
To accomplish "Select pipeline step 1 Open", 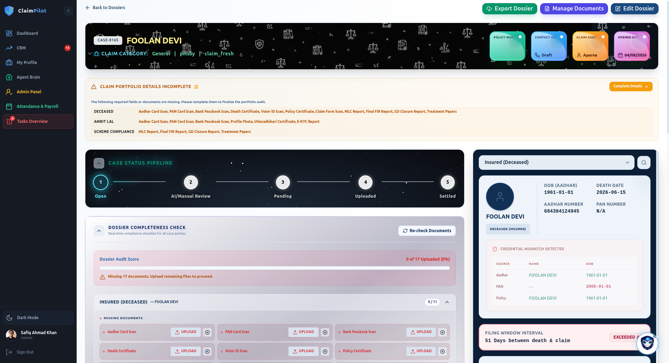I will [101, 182].
